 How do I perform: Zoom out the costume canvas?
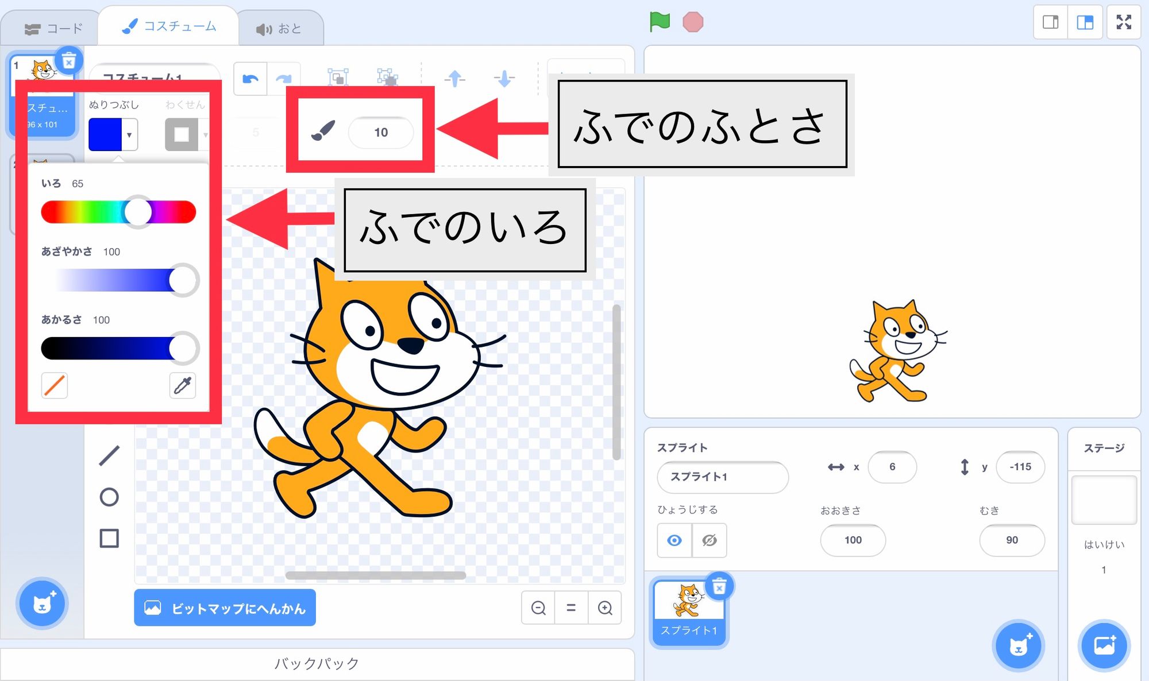coord(538,608)
